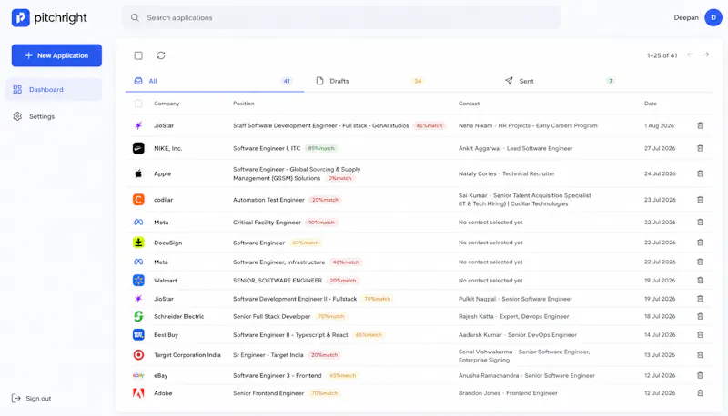
Task: Delete the eBay application
Action: click(x=700, y=375)
